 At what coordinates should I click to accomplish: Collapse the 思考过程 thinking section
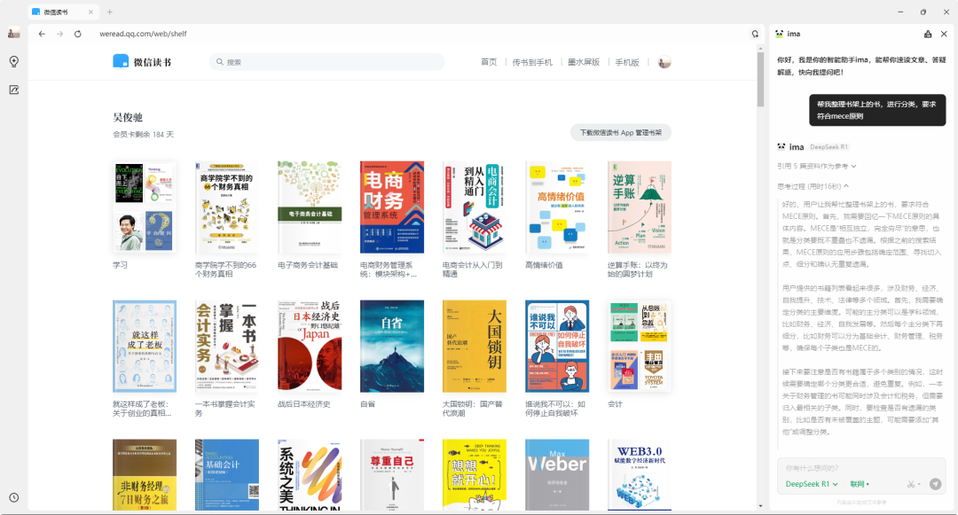pyautogui.click(x=813, y=186)
